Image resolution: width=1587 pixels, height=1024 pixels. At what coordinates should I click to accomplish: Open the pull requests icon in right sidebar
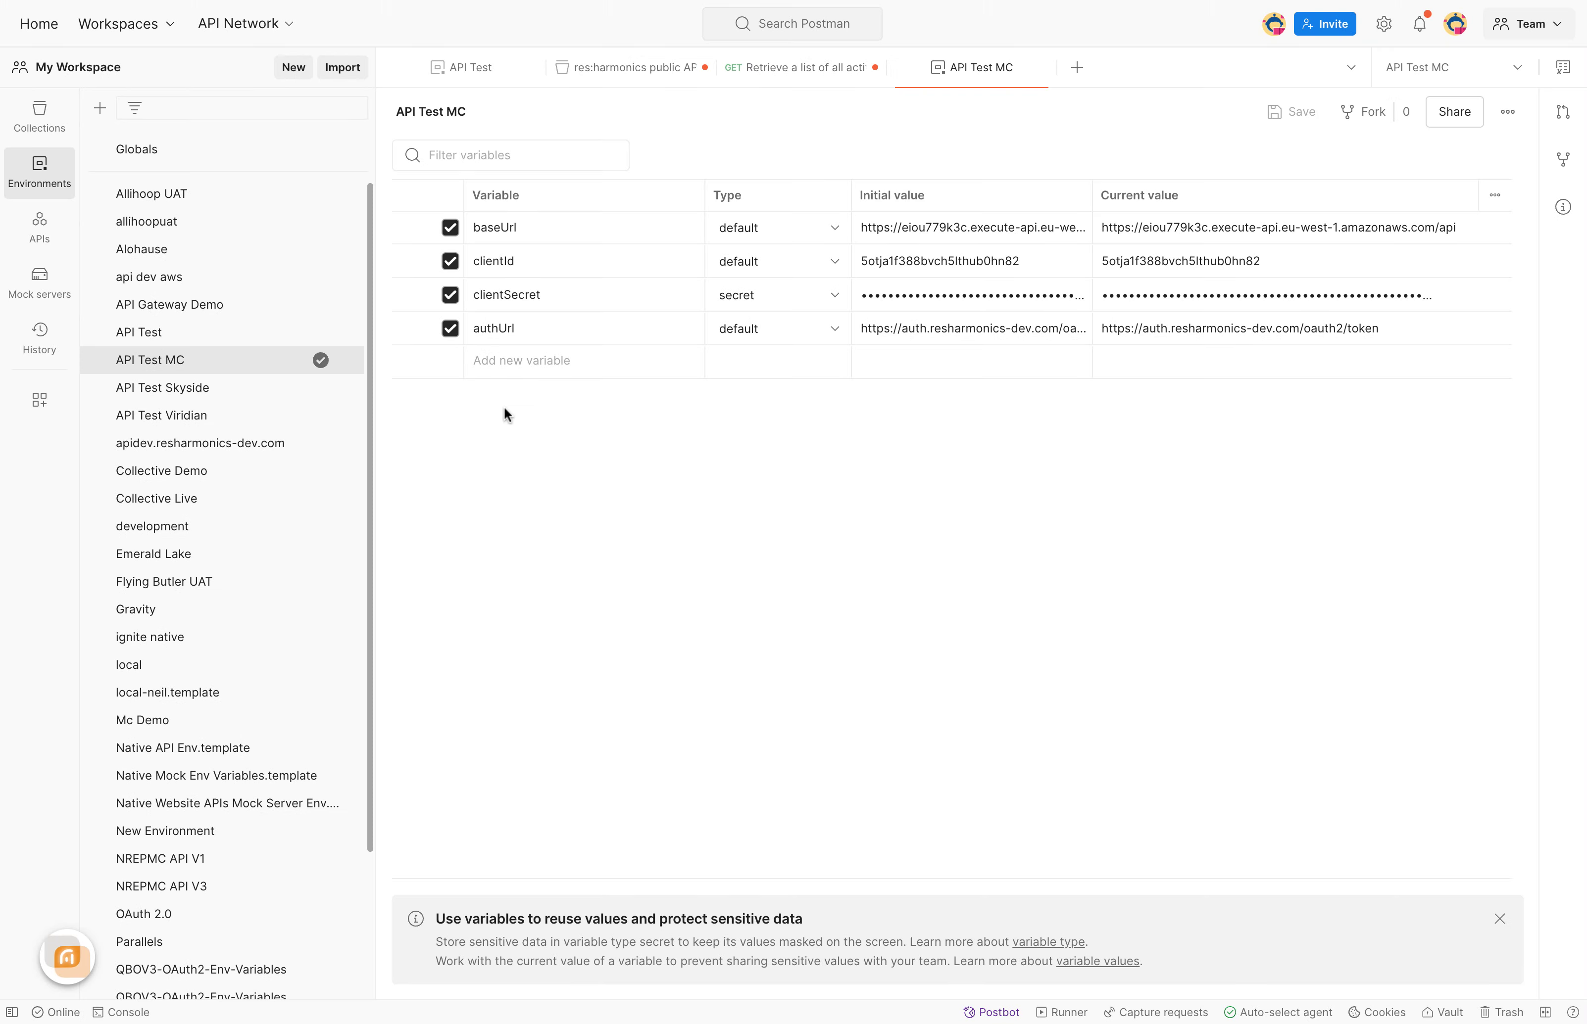click(x=1563, y=112)
